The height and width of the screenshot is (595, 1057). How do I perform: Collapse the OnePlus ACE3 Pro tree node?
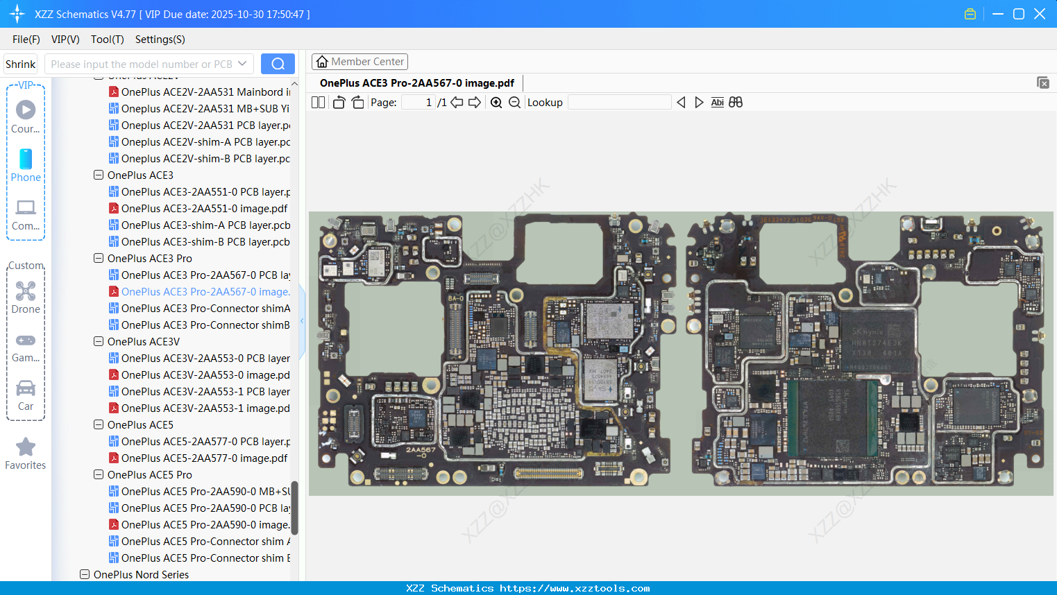(x=99, y=258)
